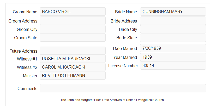Select the Groom City input box
Viewport: 210px width, 106px height.
click(x=73, y=29)
